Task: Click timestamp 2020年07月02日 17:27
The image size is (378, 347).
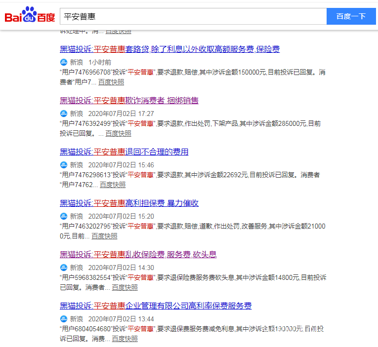Action: 121,114
